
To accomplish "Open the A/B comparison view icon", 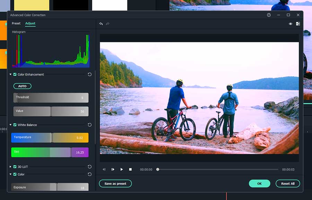I will coord(298,24).
